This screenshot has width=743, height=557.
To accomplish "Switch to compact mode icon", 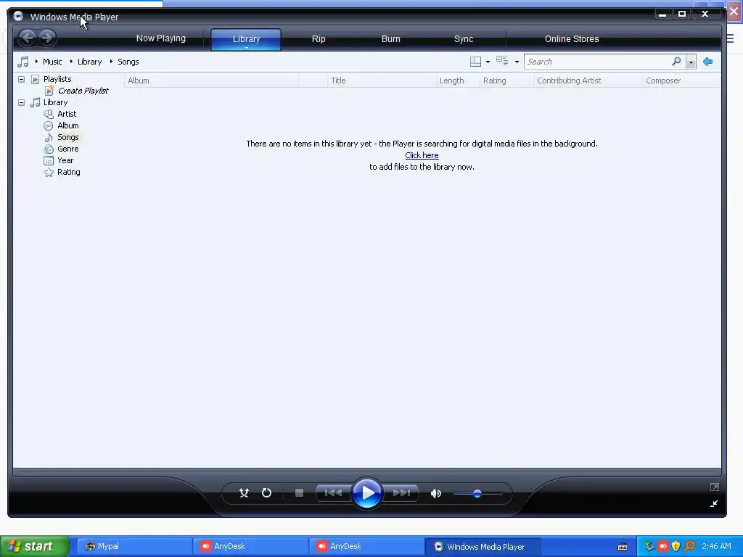I will coord(715,503).
